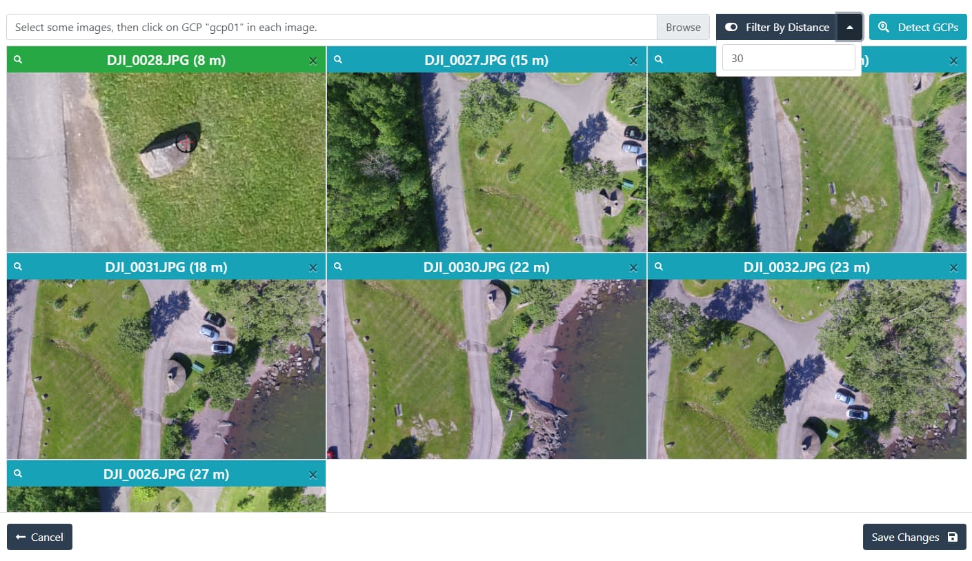The height and width of the screenshot is (561, 972).
Task: Run GCP detection with Detect GCPs
Action: [x=918, y=27]
